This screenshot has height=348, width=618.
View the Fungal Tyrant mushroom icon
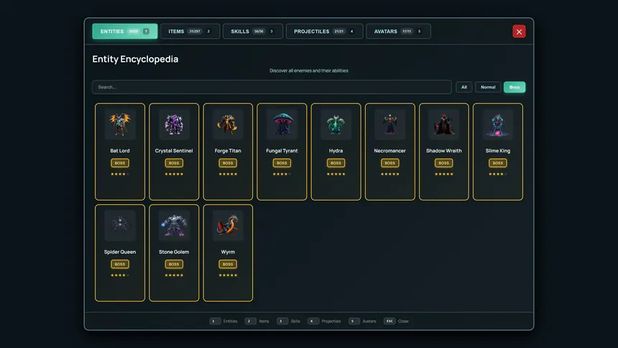point(282,124)
